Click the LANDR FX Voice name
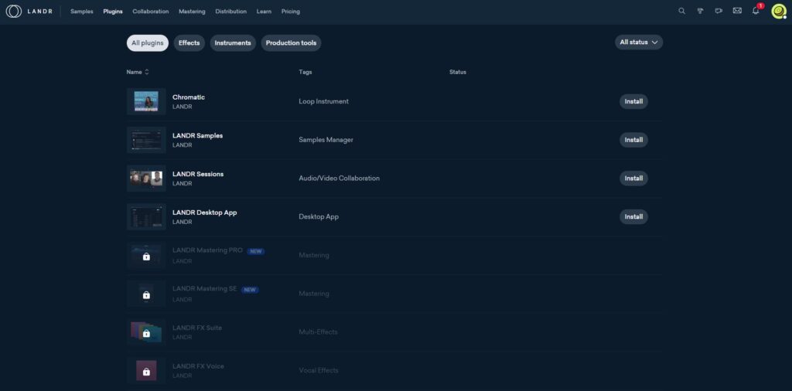Image resolution: width=792 pixels, height=391 pixels. (198, 365)
